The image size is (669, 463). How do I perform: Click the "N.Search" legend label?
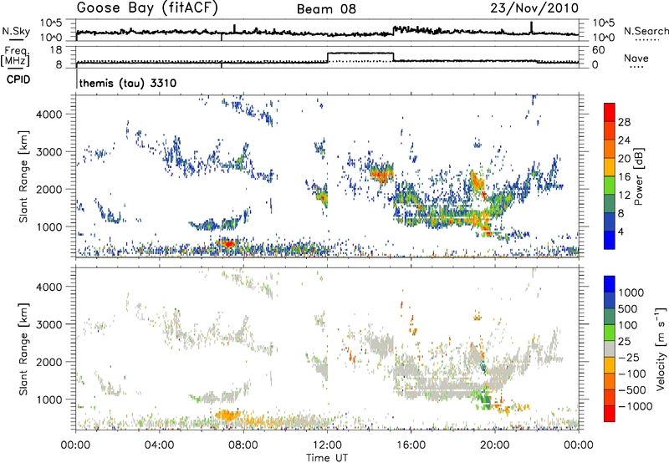pos(646,31)
